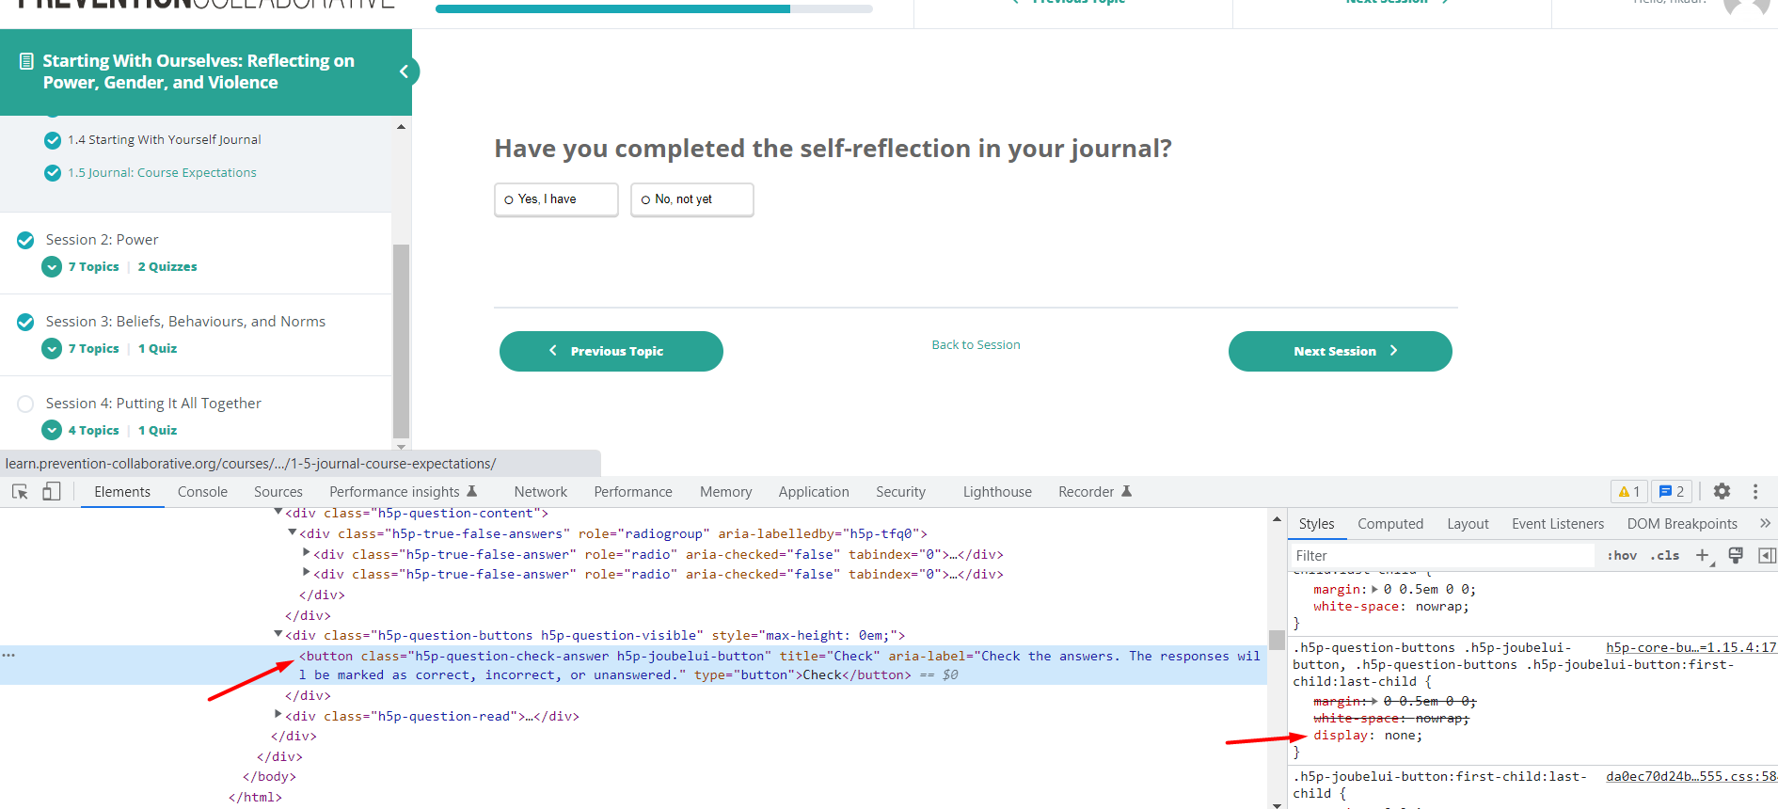The width and height of the screenshot is (1778, 809).
Task: Click the Elements panel scrollbar thumb
Action: [1277, 640]
